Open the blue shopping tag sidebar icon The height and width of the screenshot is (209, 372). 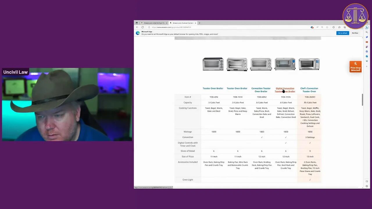click(367, 37)
